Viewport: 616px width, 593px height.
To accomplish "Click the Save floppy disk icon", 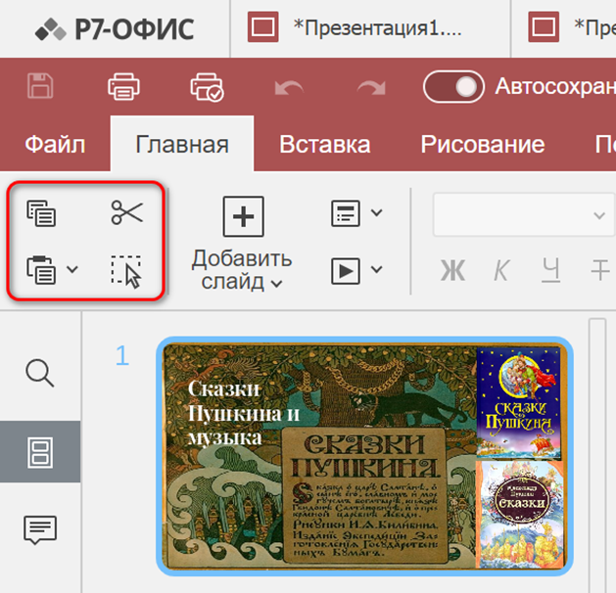I will click(x=40, y=85).
